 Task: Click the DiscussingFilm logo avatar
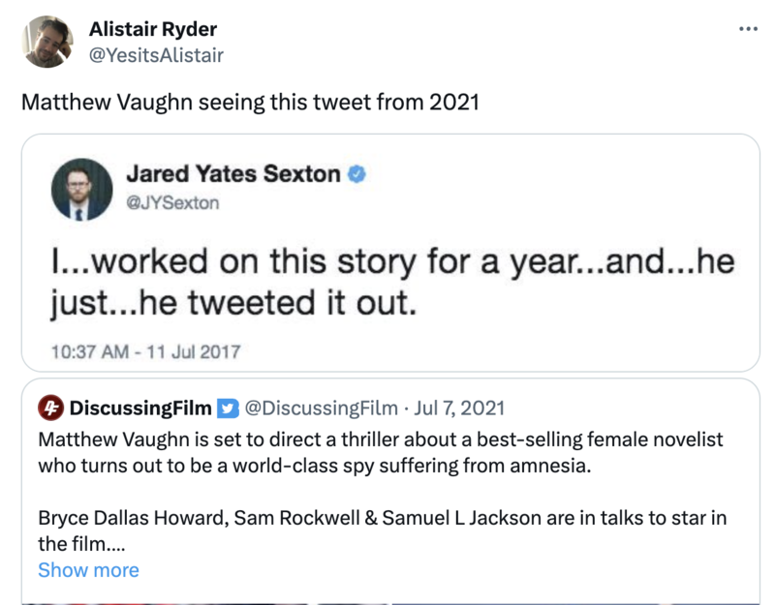50,408
